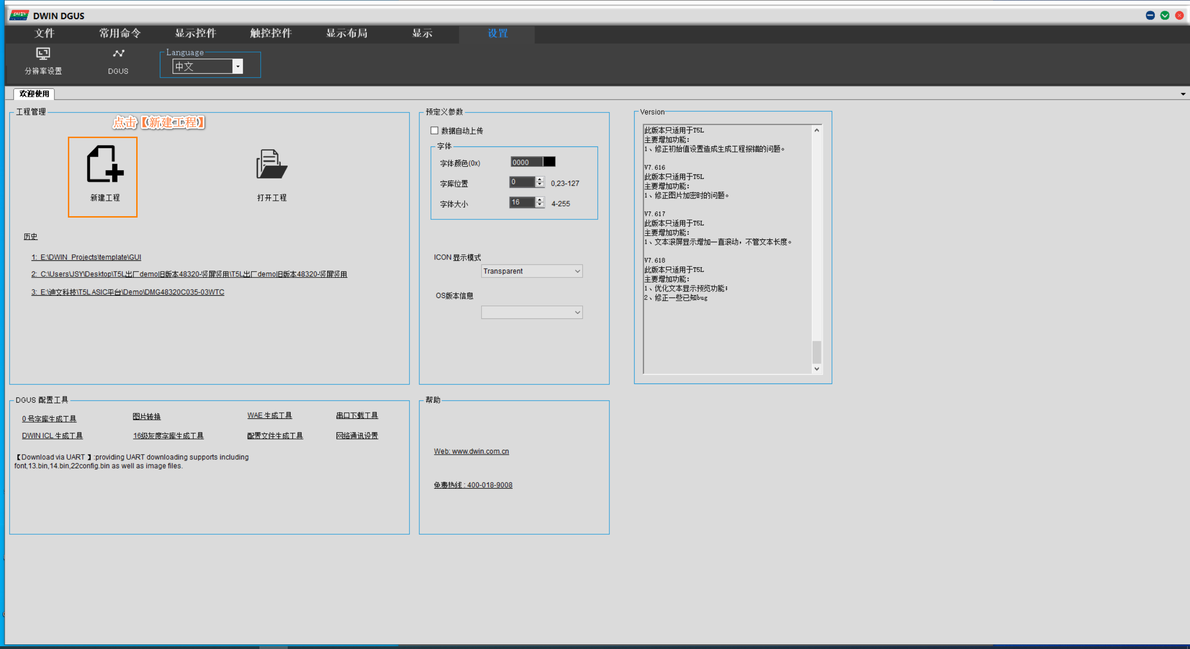
Task: Maximize the DWIN DGUS window
Action: tap(1165, 15)
